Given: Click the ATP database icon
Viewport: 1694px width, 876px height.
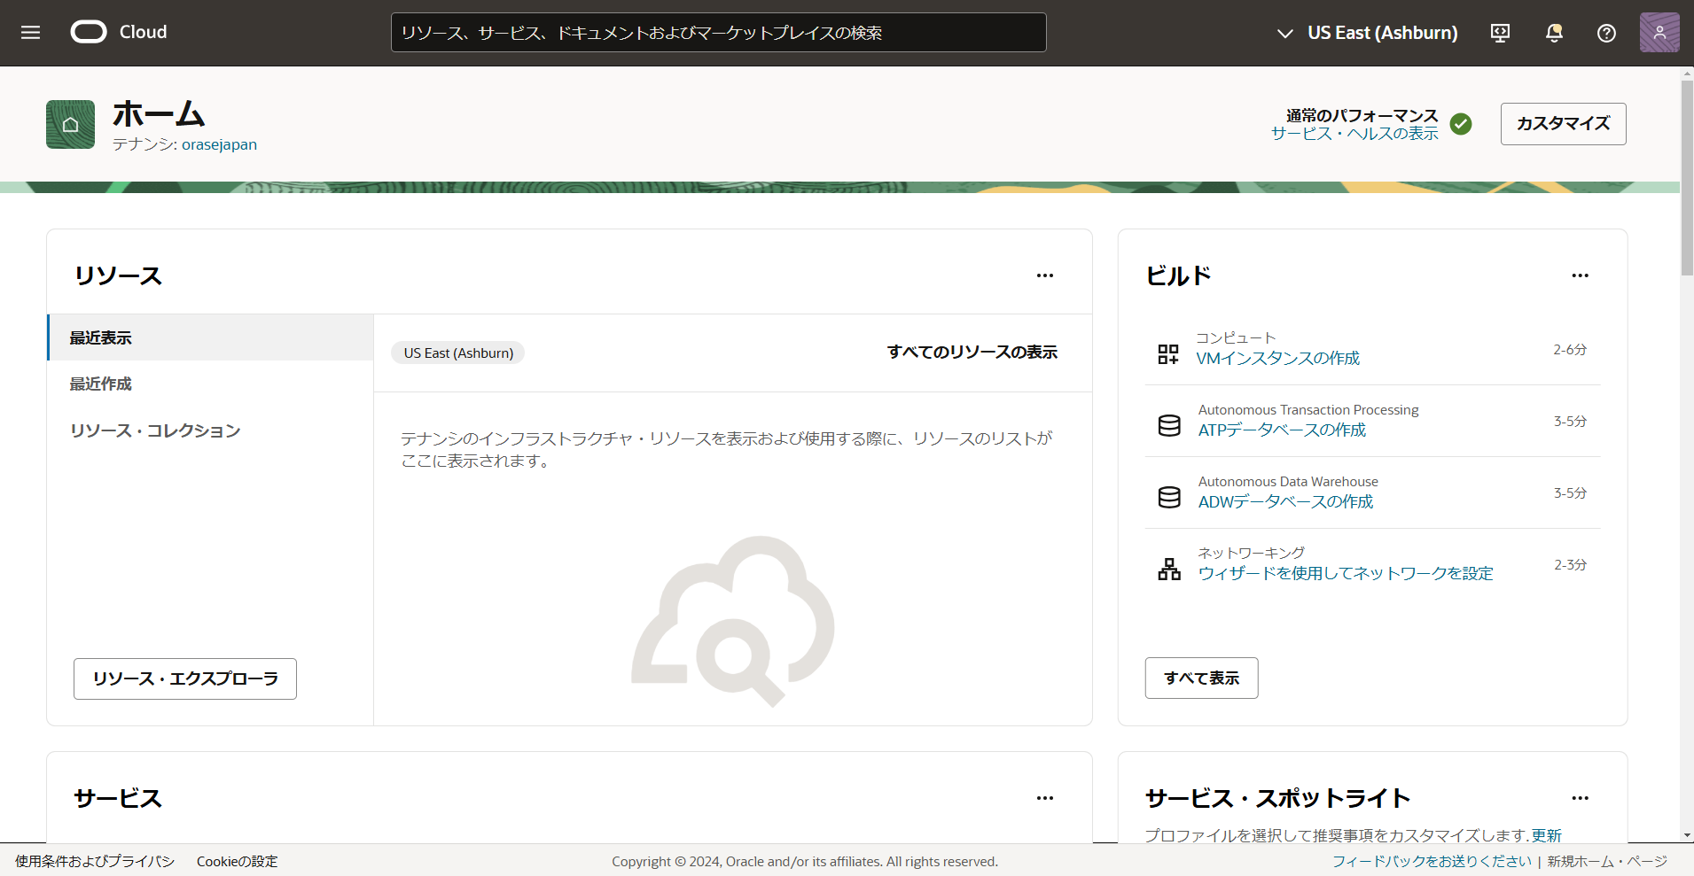Looking at the screenshot, I should (x=1169, y=426).
